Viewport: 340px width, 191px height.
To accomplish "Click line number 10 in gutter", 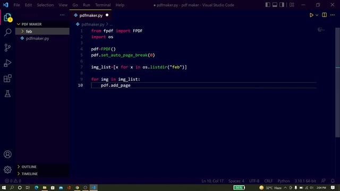I will 80,85.
